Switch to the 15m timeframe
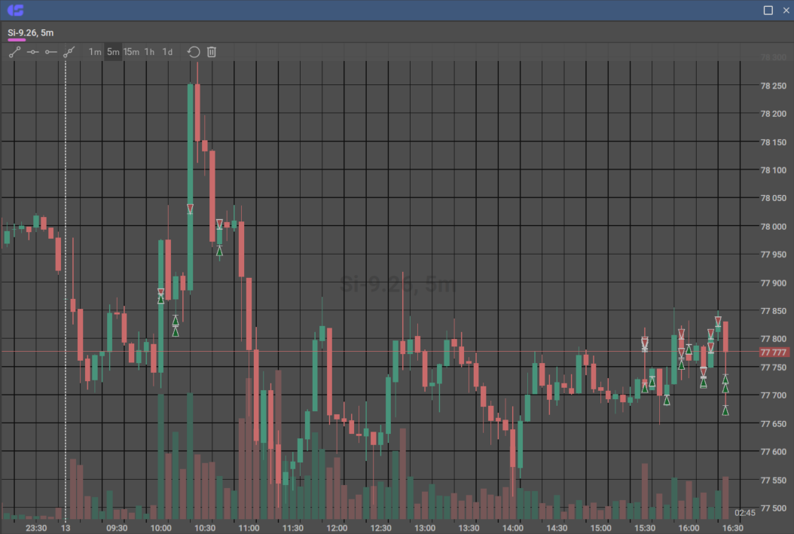The height and width of the screenshot is (534, 794). point(131,52)
